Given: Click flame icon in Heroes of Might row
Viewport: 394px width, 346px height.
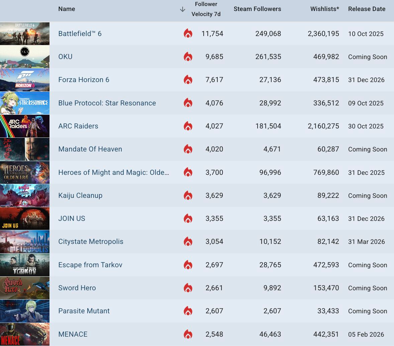Looking at the screenshot, I should (x=188, y=172).
